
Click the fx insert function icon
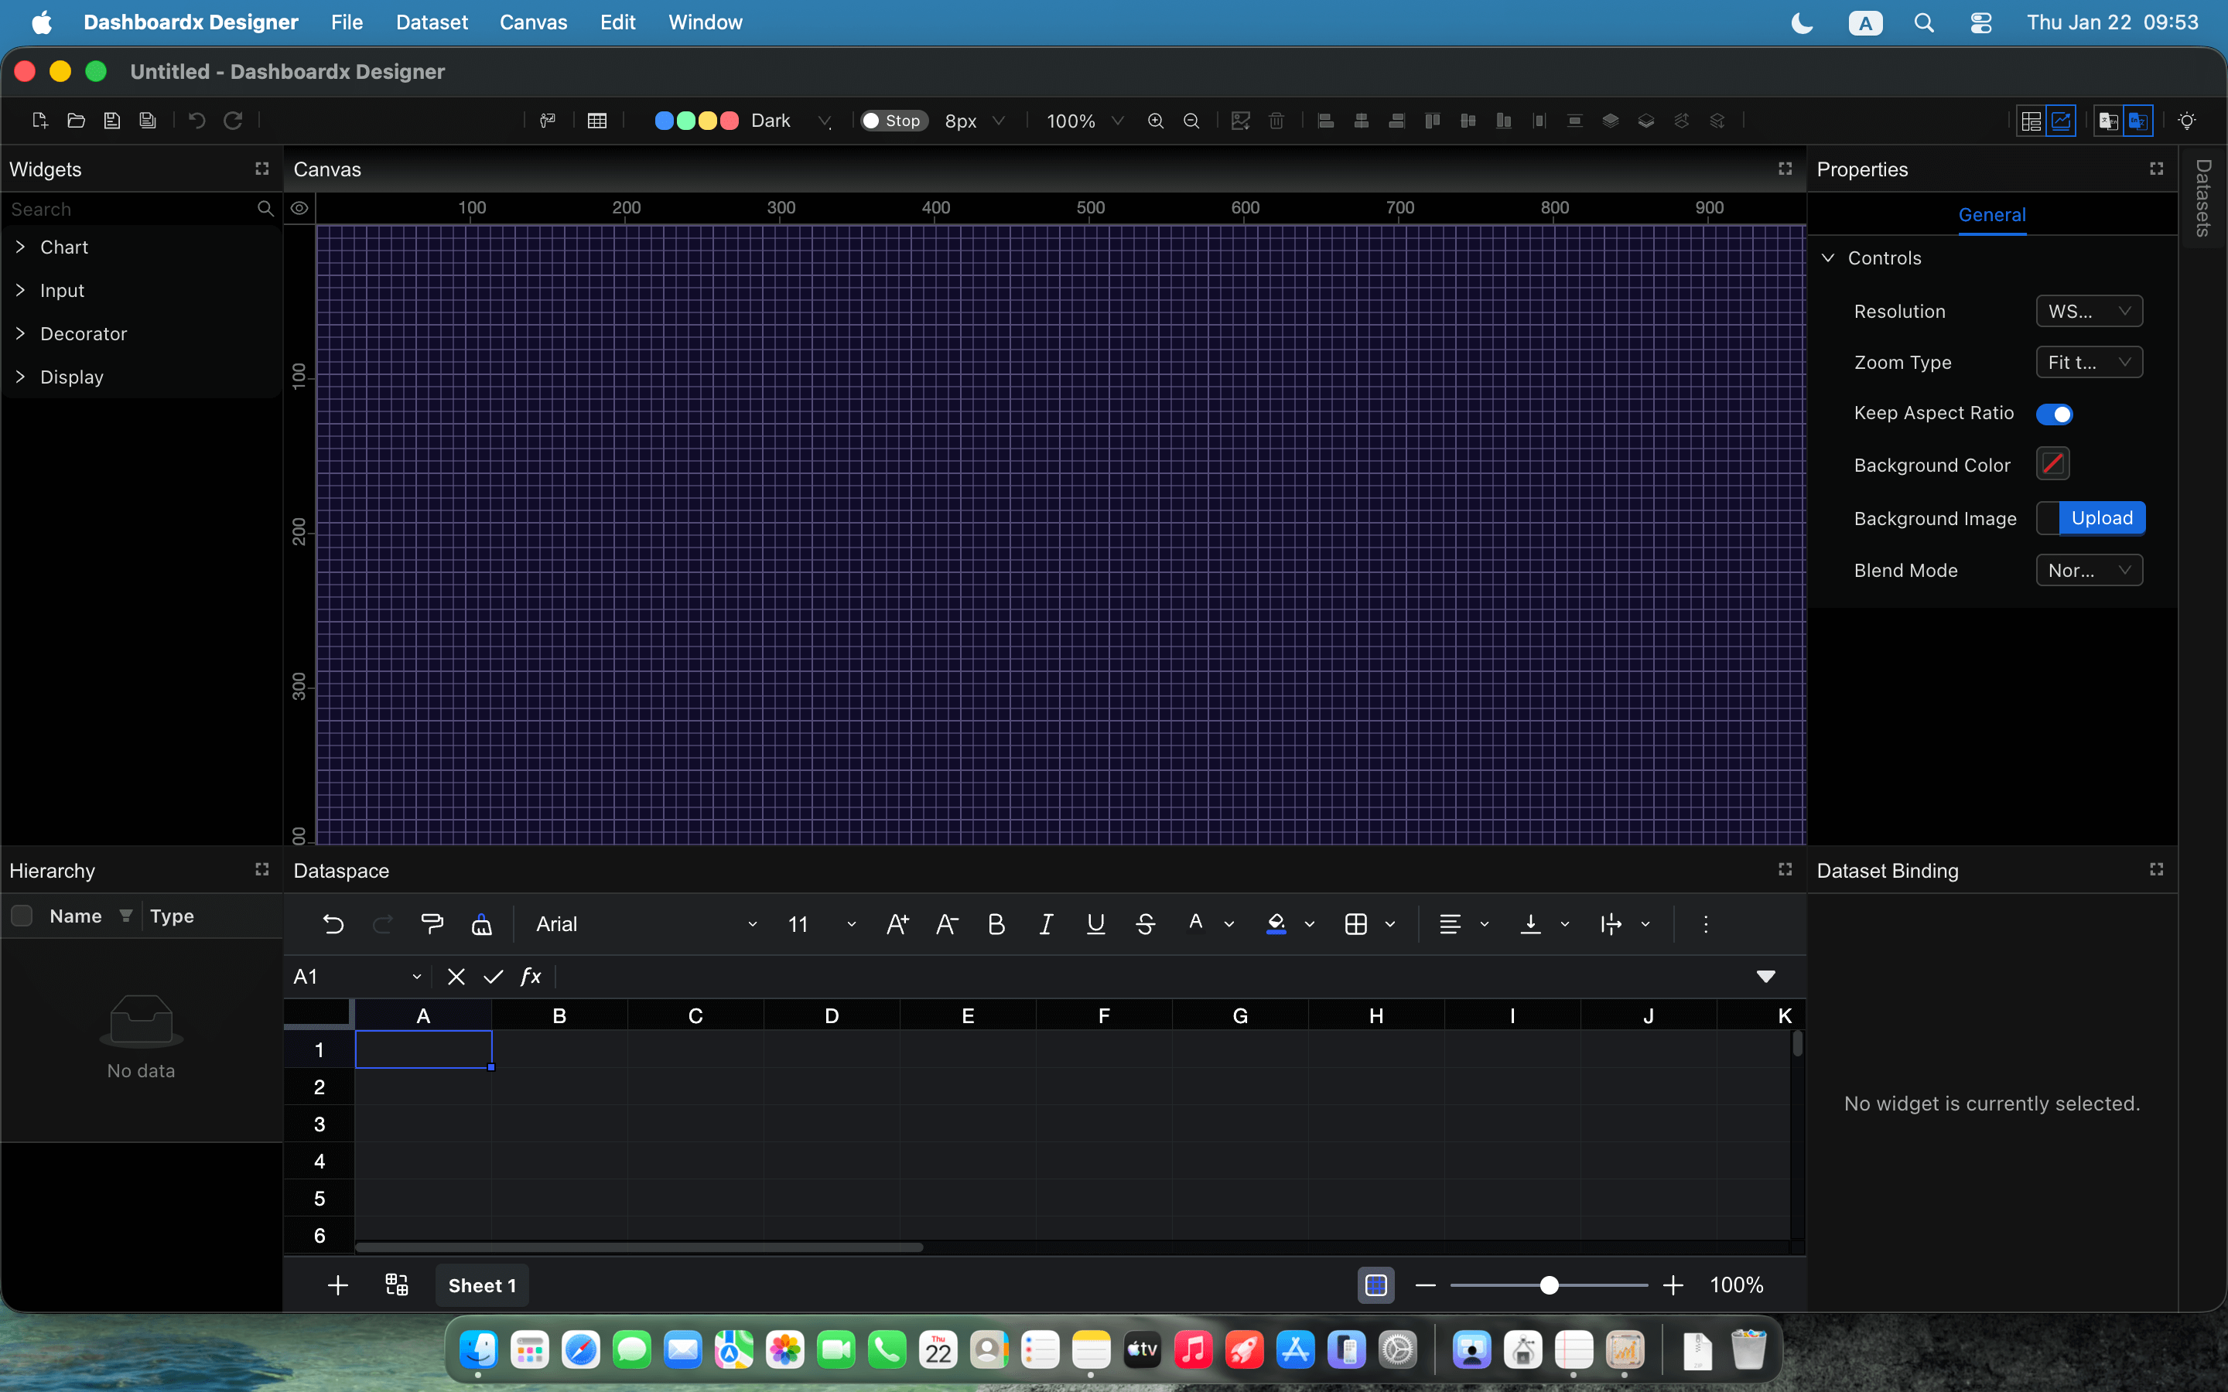click(531, 976)
